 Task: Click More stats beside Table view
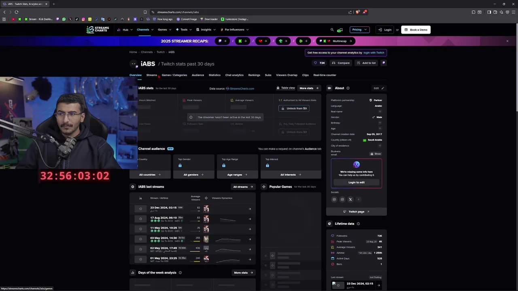point(309,88)
